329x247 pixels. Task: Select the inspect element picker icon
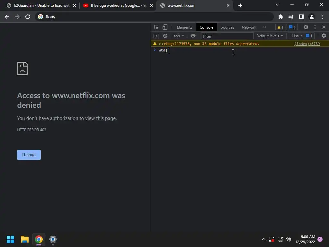point(156,27)
